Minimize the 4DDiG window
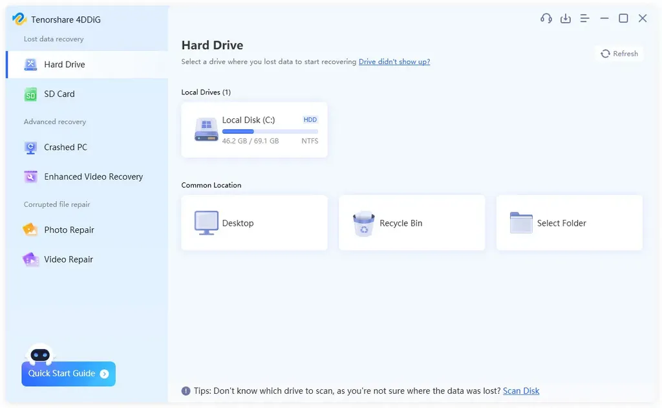The width and height of the screenshot is (662, 408). point(604,19)
